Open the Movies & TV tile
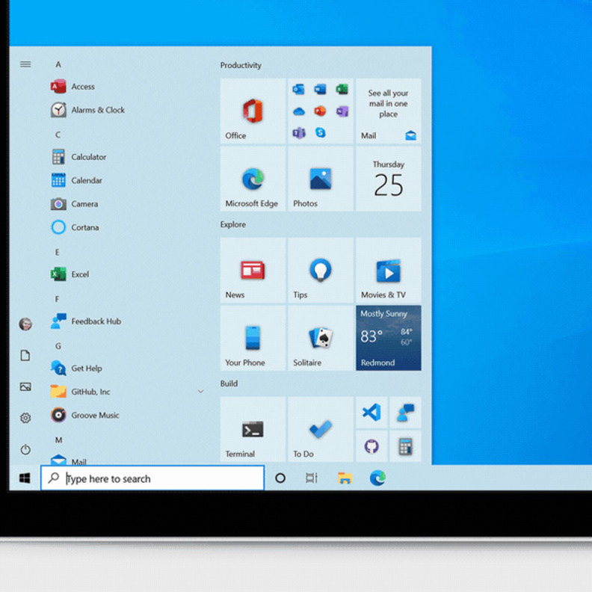 (x=389, y=270)
